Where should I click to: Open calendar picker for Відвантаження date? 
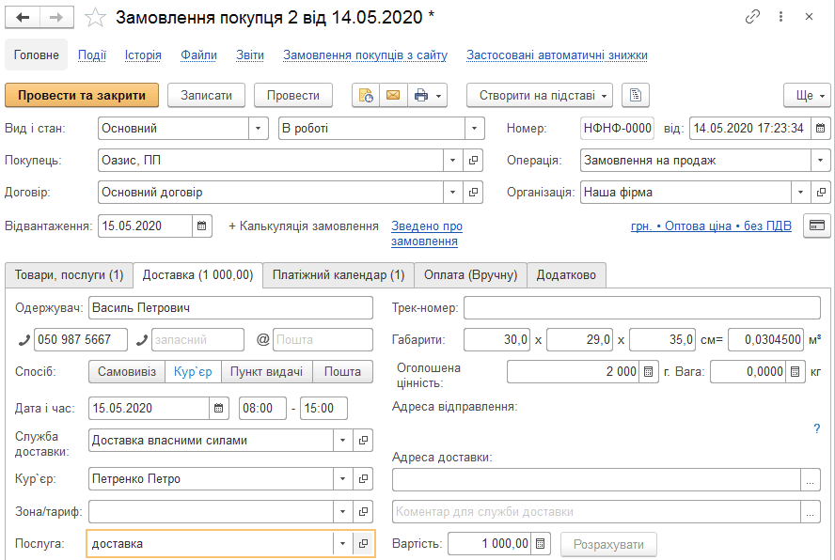click(202, 226)
